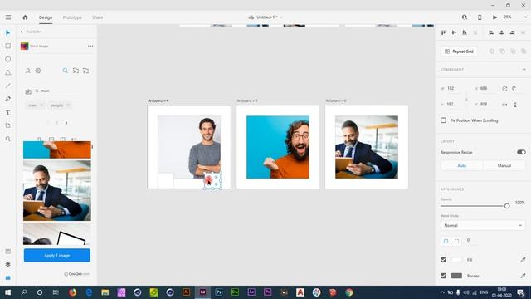The width and height of the screenshot is (531, 299).
Task: Open the Fill color swatch
Action: [456, 260]
